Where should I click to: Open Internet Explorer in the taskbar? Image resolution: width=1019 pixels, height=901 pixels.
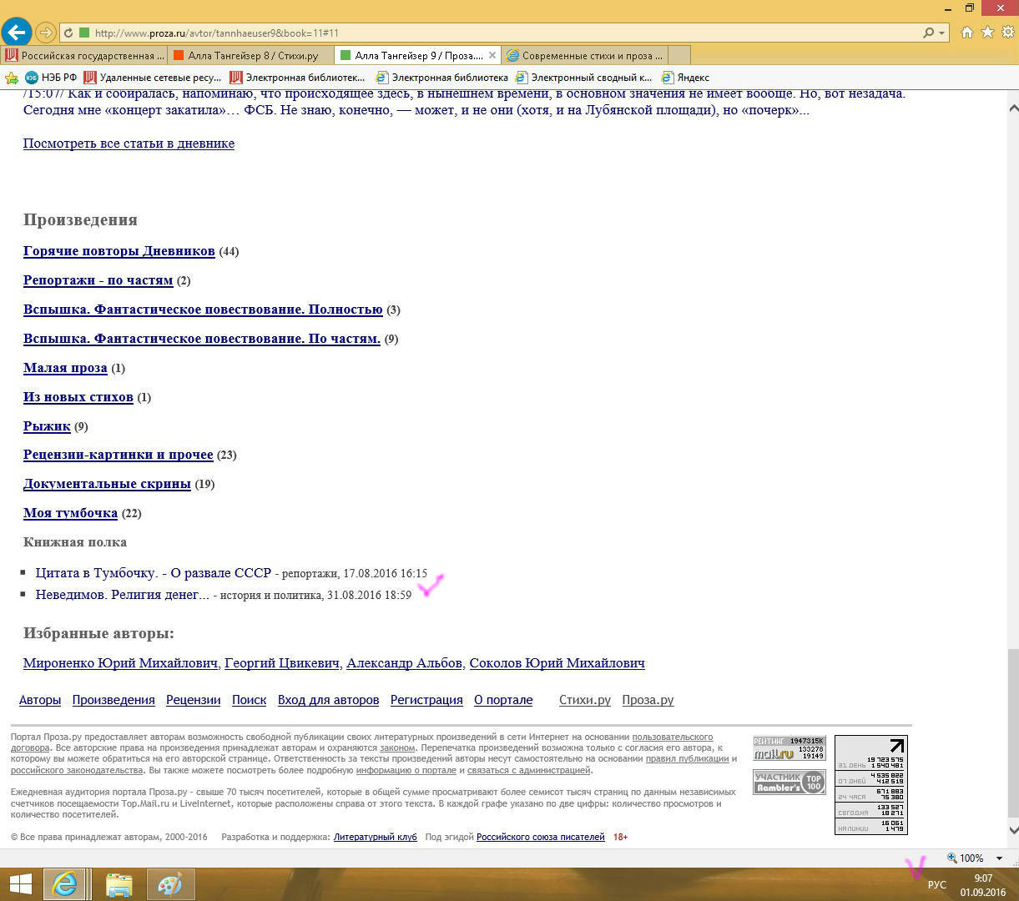tap(65, 884)
